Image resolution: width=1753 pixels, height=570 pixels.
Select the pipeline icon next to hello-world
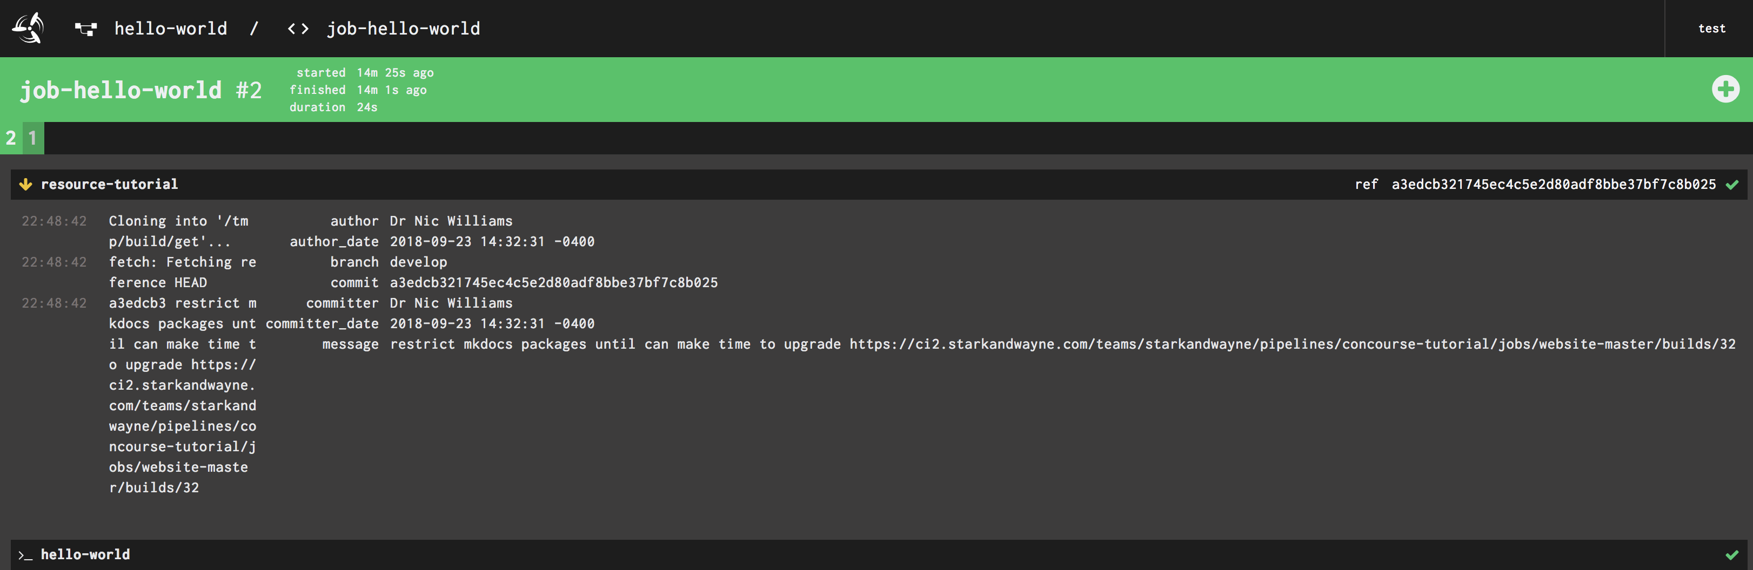coord(86,28)
